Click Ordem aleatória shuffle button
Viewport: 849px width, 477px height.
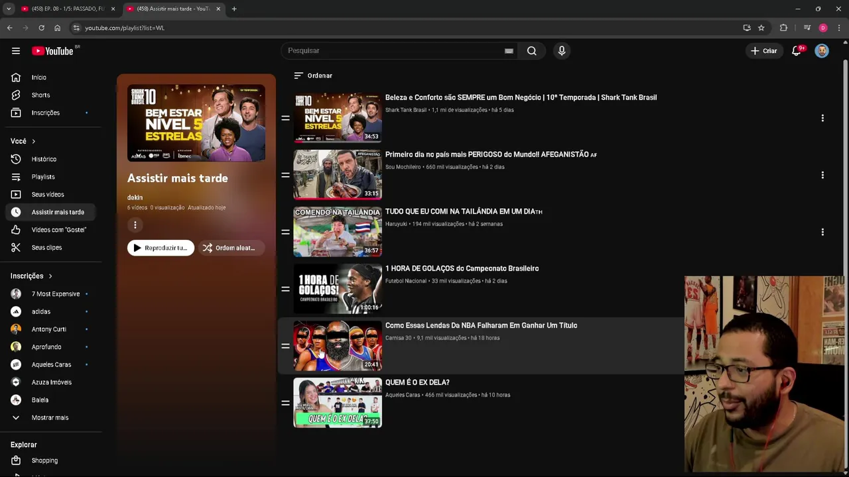click(x=231, y=248)
